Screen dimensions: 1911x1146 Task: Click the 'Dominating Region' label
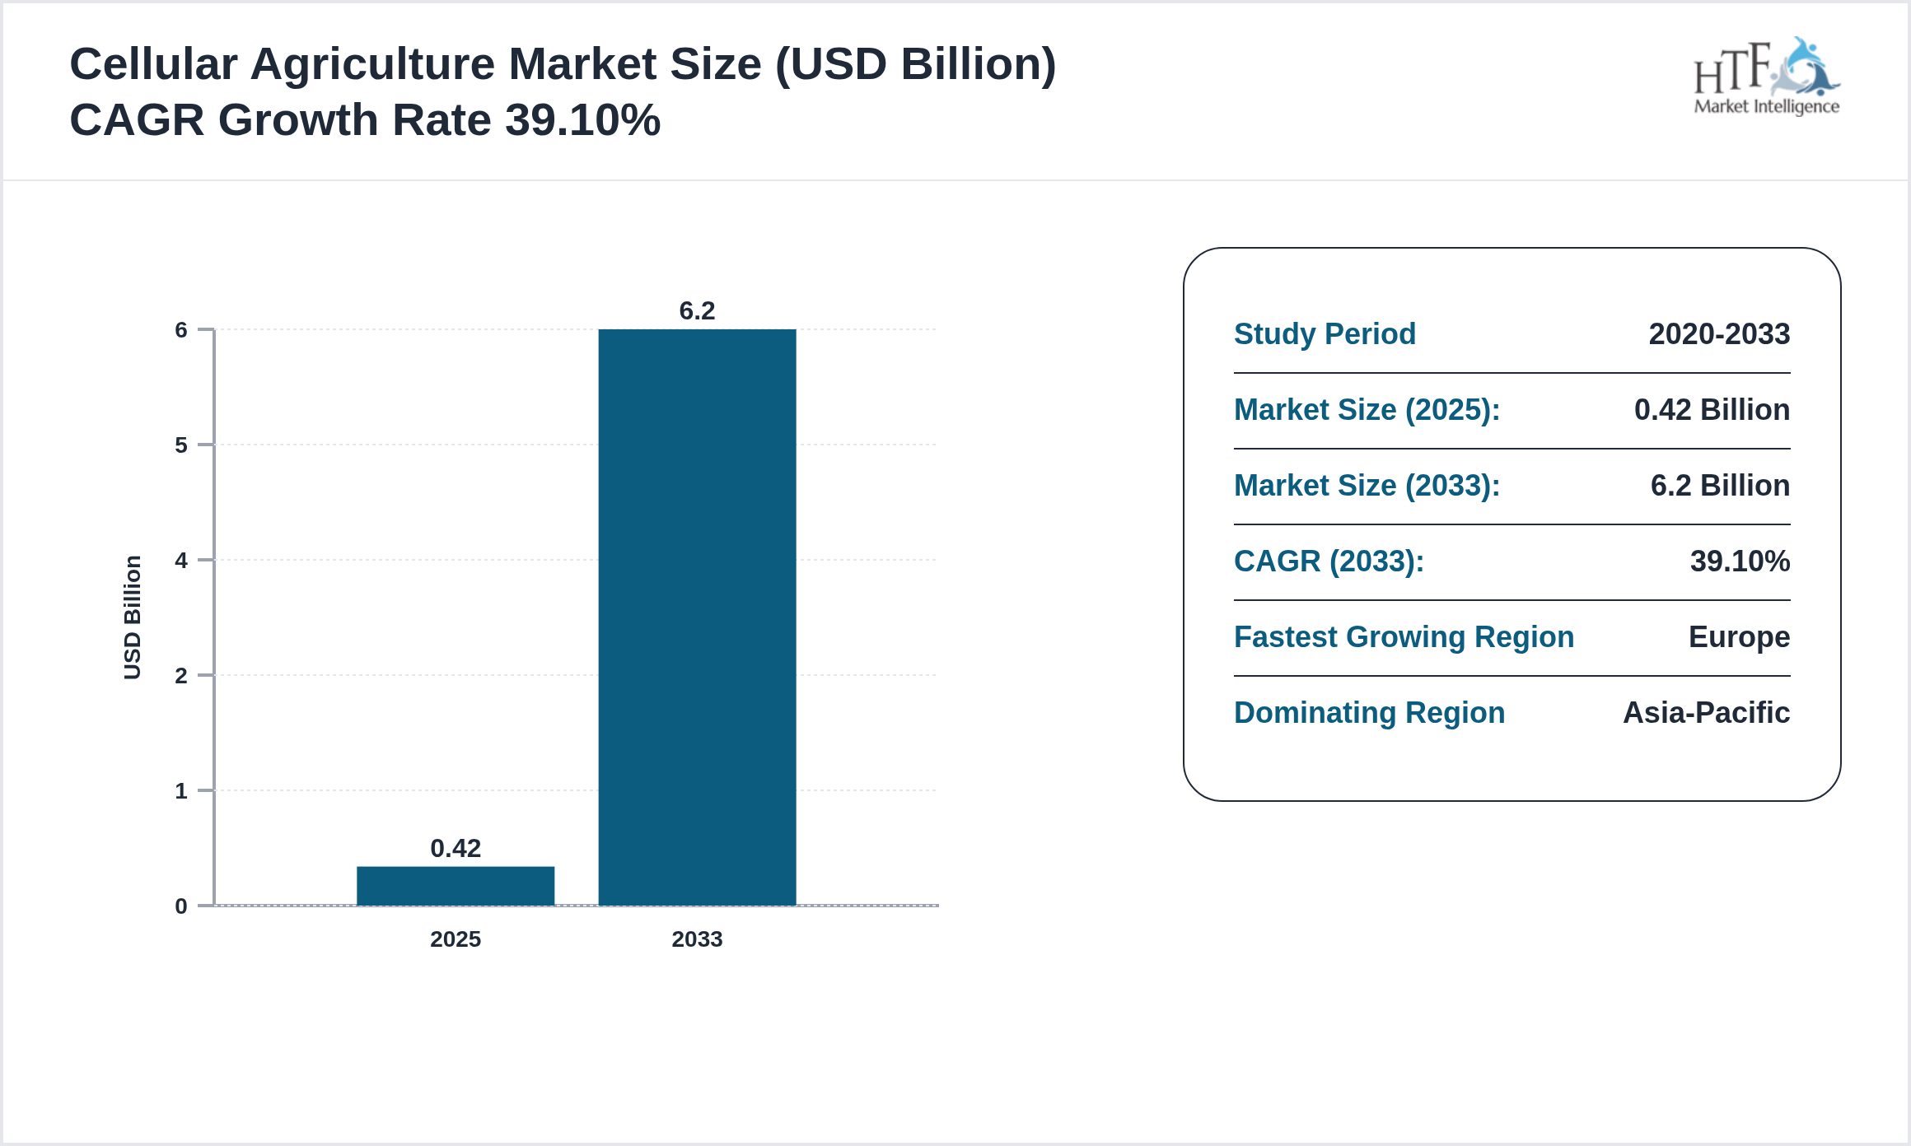[1369, 713]
